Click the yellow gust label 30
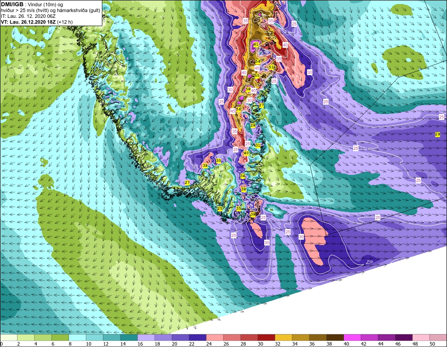Image resolution: width=447 pixels, height=347 pixels. (x=219, y=161)
